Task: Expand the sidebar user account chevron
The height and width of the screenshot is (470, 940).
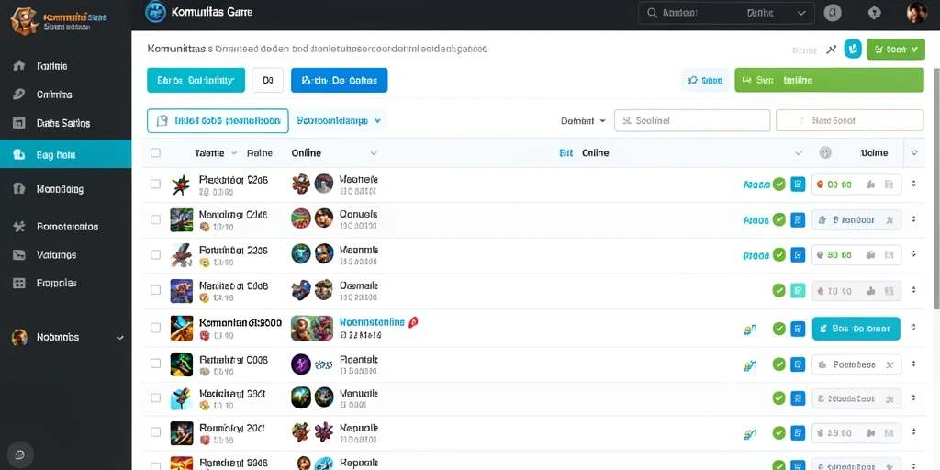Action: (x=120, y=338)
